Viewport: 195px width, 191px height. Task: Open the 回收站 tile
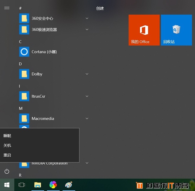[x=176, y=30]
